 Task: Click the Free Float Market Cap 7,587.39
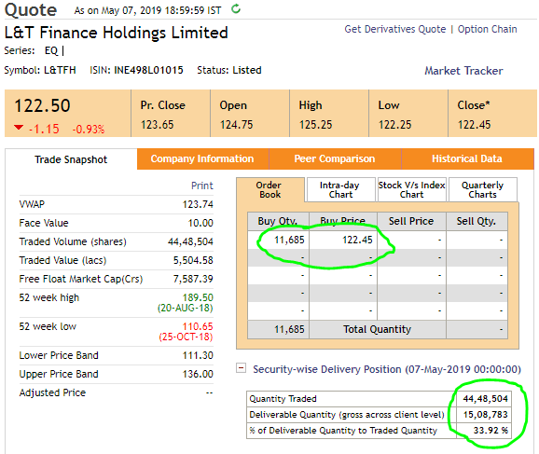pyautogui.click(x=193, y=279)
